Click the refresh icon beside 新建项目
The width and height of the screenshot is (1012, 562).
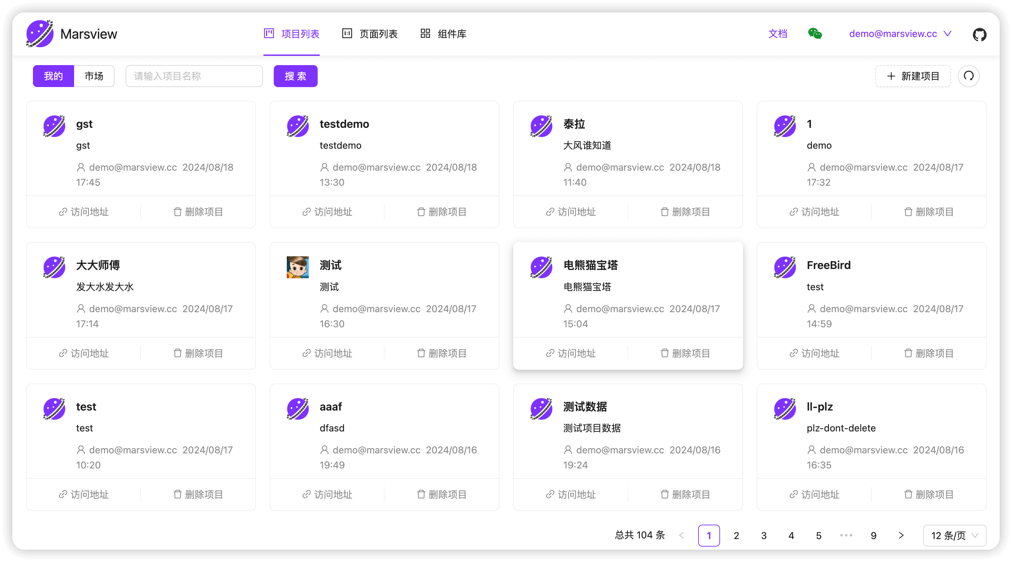(x=969, y=76)
